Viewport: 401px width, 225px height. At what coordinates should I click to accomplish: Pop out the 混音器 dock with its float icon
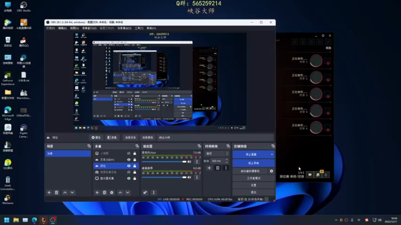[199, 146]
